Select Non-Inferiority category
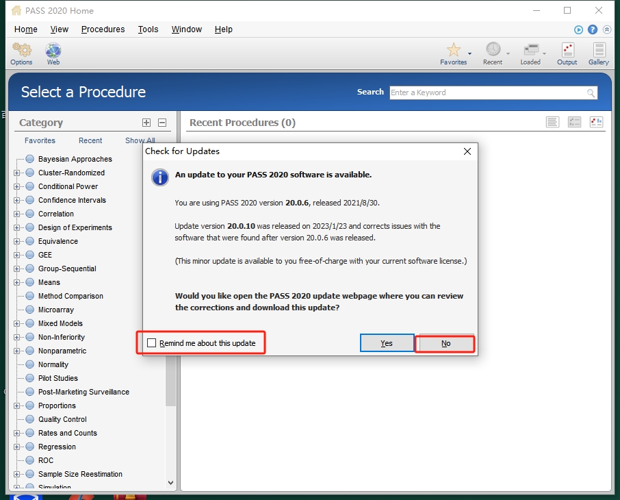 click(62, 337)
